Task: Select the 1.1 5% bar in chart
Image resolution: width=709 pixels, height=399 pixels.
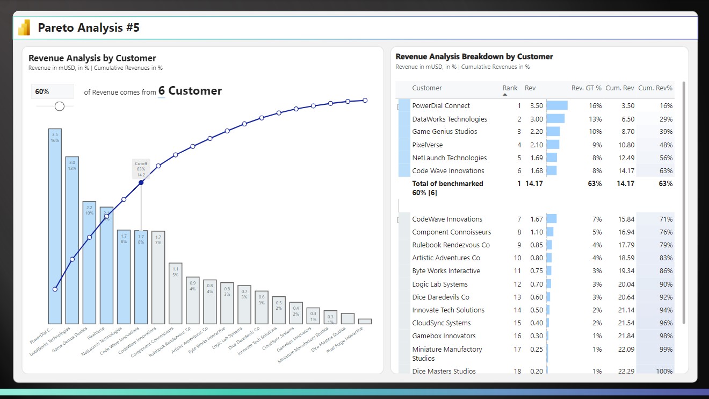Action: point(175,293)
